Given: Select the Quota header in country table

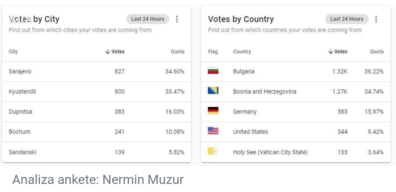Looking at the screenshot, I should click(377, 52).
